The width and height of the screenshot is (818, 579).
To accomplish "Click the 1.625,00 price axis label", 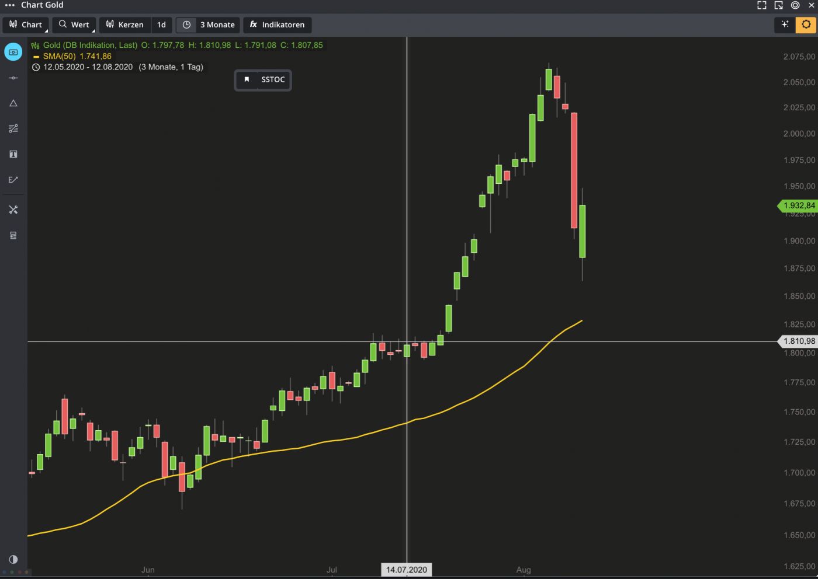I will coord(799,566).
